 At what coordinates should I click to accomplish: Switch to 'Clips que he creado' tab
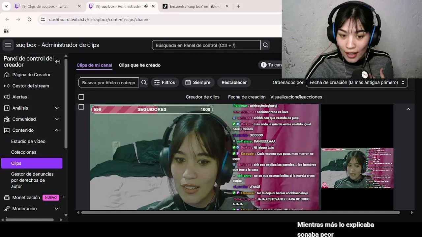pyautogui.click(x=140, y=65)
